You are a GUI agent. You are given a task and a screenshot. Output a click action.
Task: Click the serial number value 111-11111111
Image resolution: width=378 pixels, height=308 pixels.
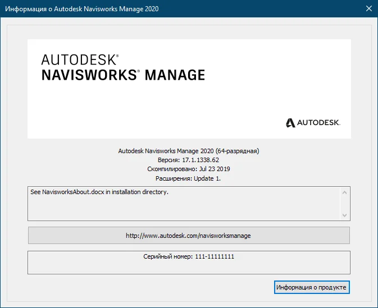215,256
